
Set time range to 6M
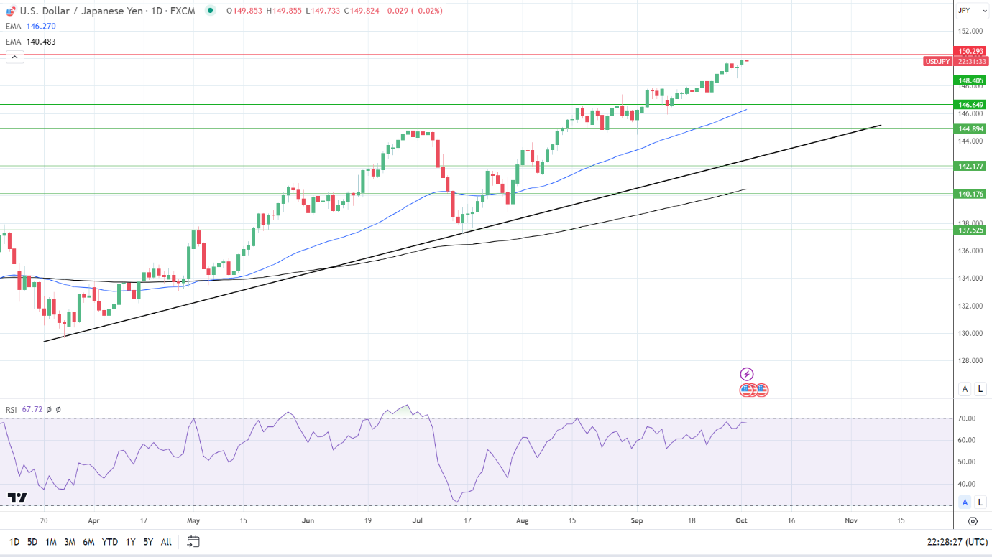tap(88, 542)
